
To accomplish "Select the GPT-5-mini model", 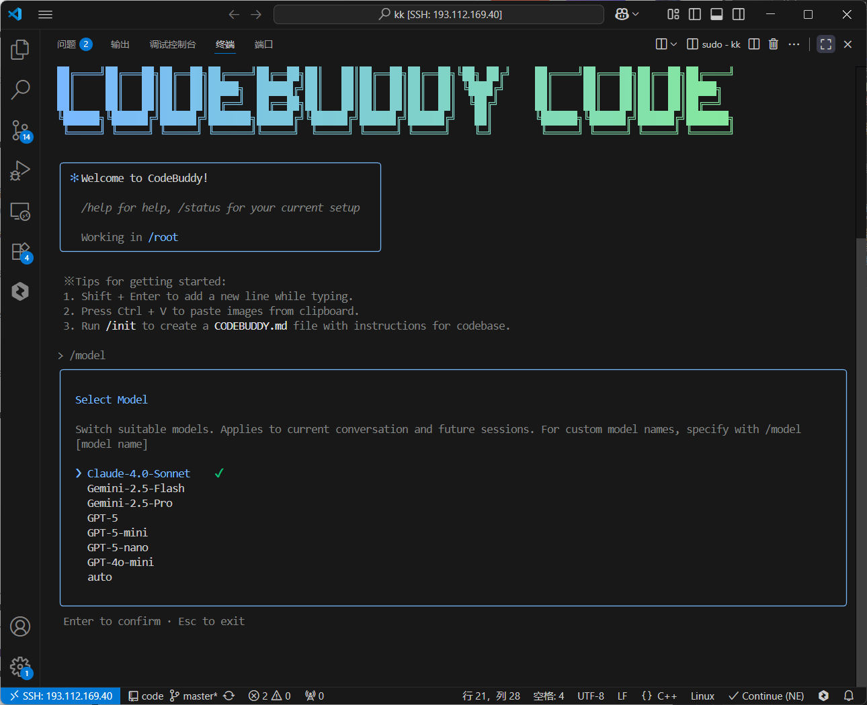I will tap(118, 532).
